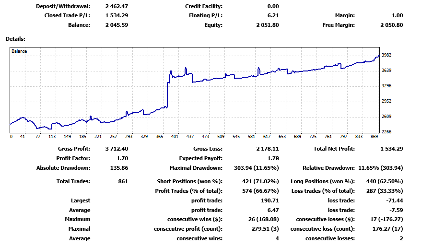Select the Expected Payoff value 1.78
The height and width of the screenshot is (247, 422).
(273, 158)
